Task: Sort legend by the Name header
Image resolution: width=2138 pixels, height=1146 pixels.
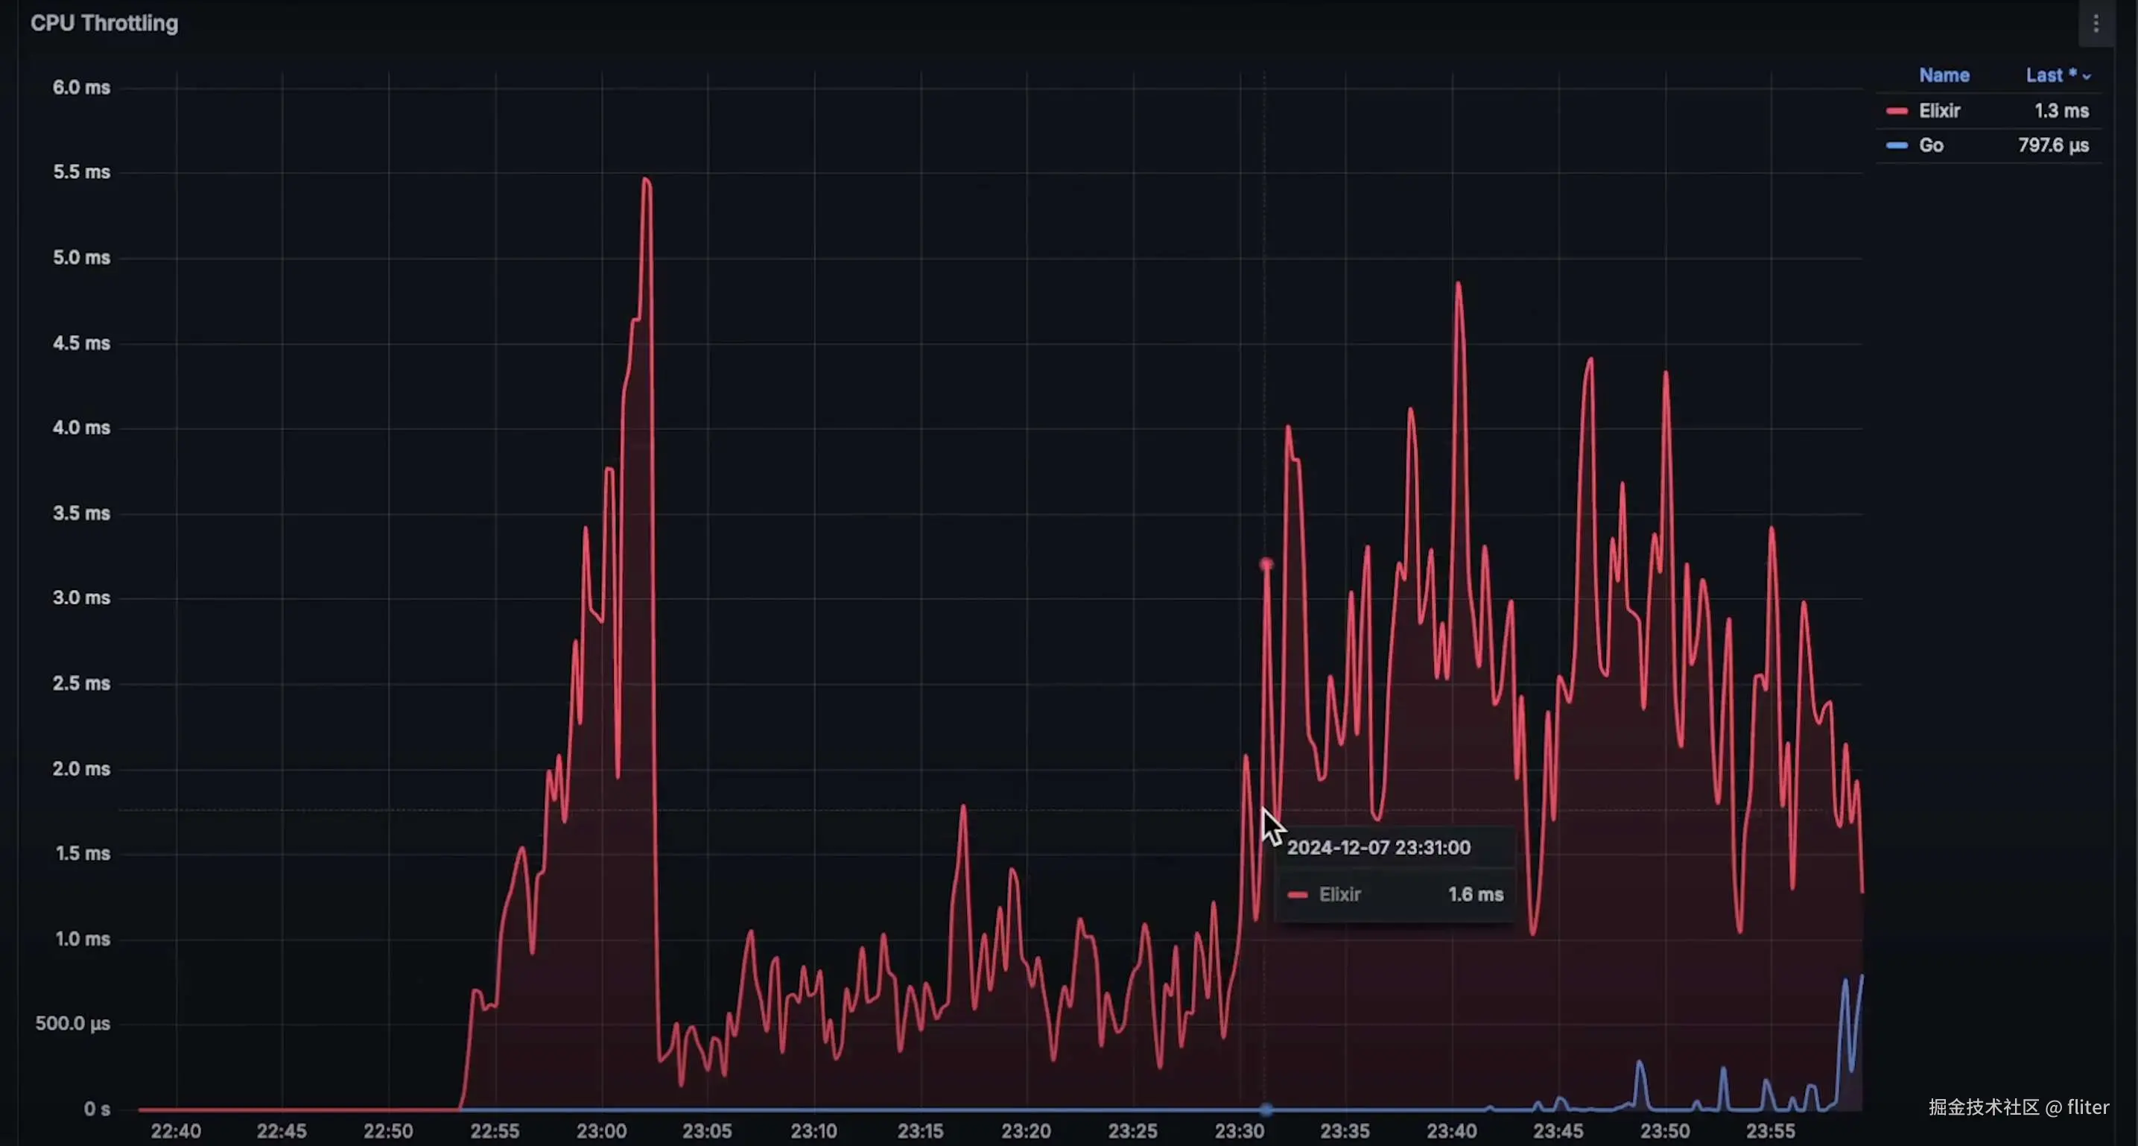Action: pyautogui.click(x=1944, y=75)
